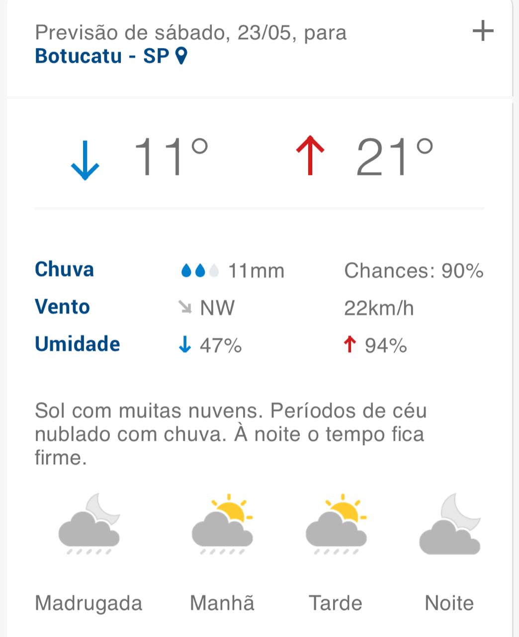The height and width of the screenshot is (637, 519).
Task: Tap the Noite period label
Action: click(x=449, y=603)
